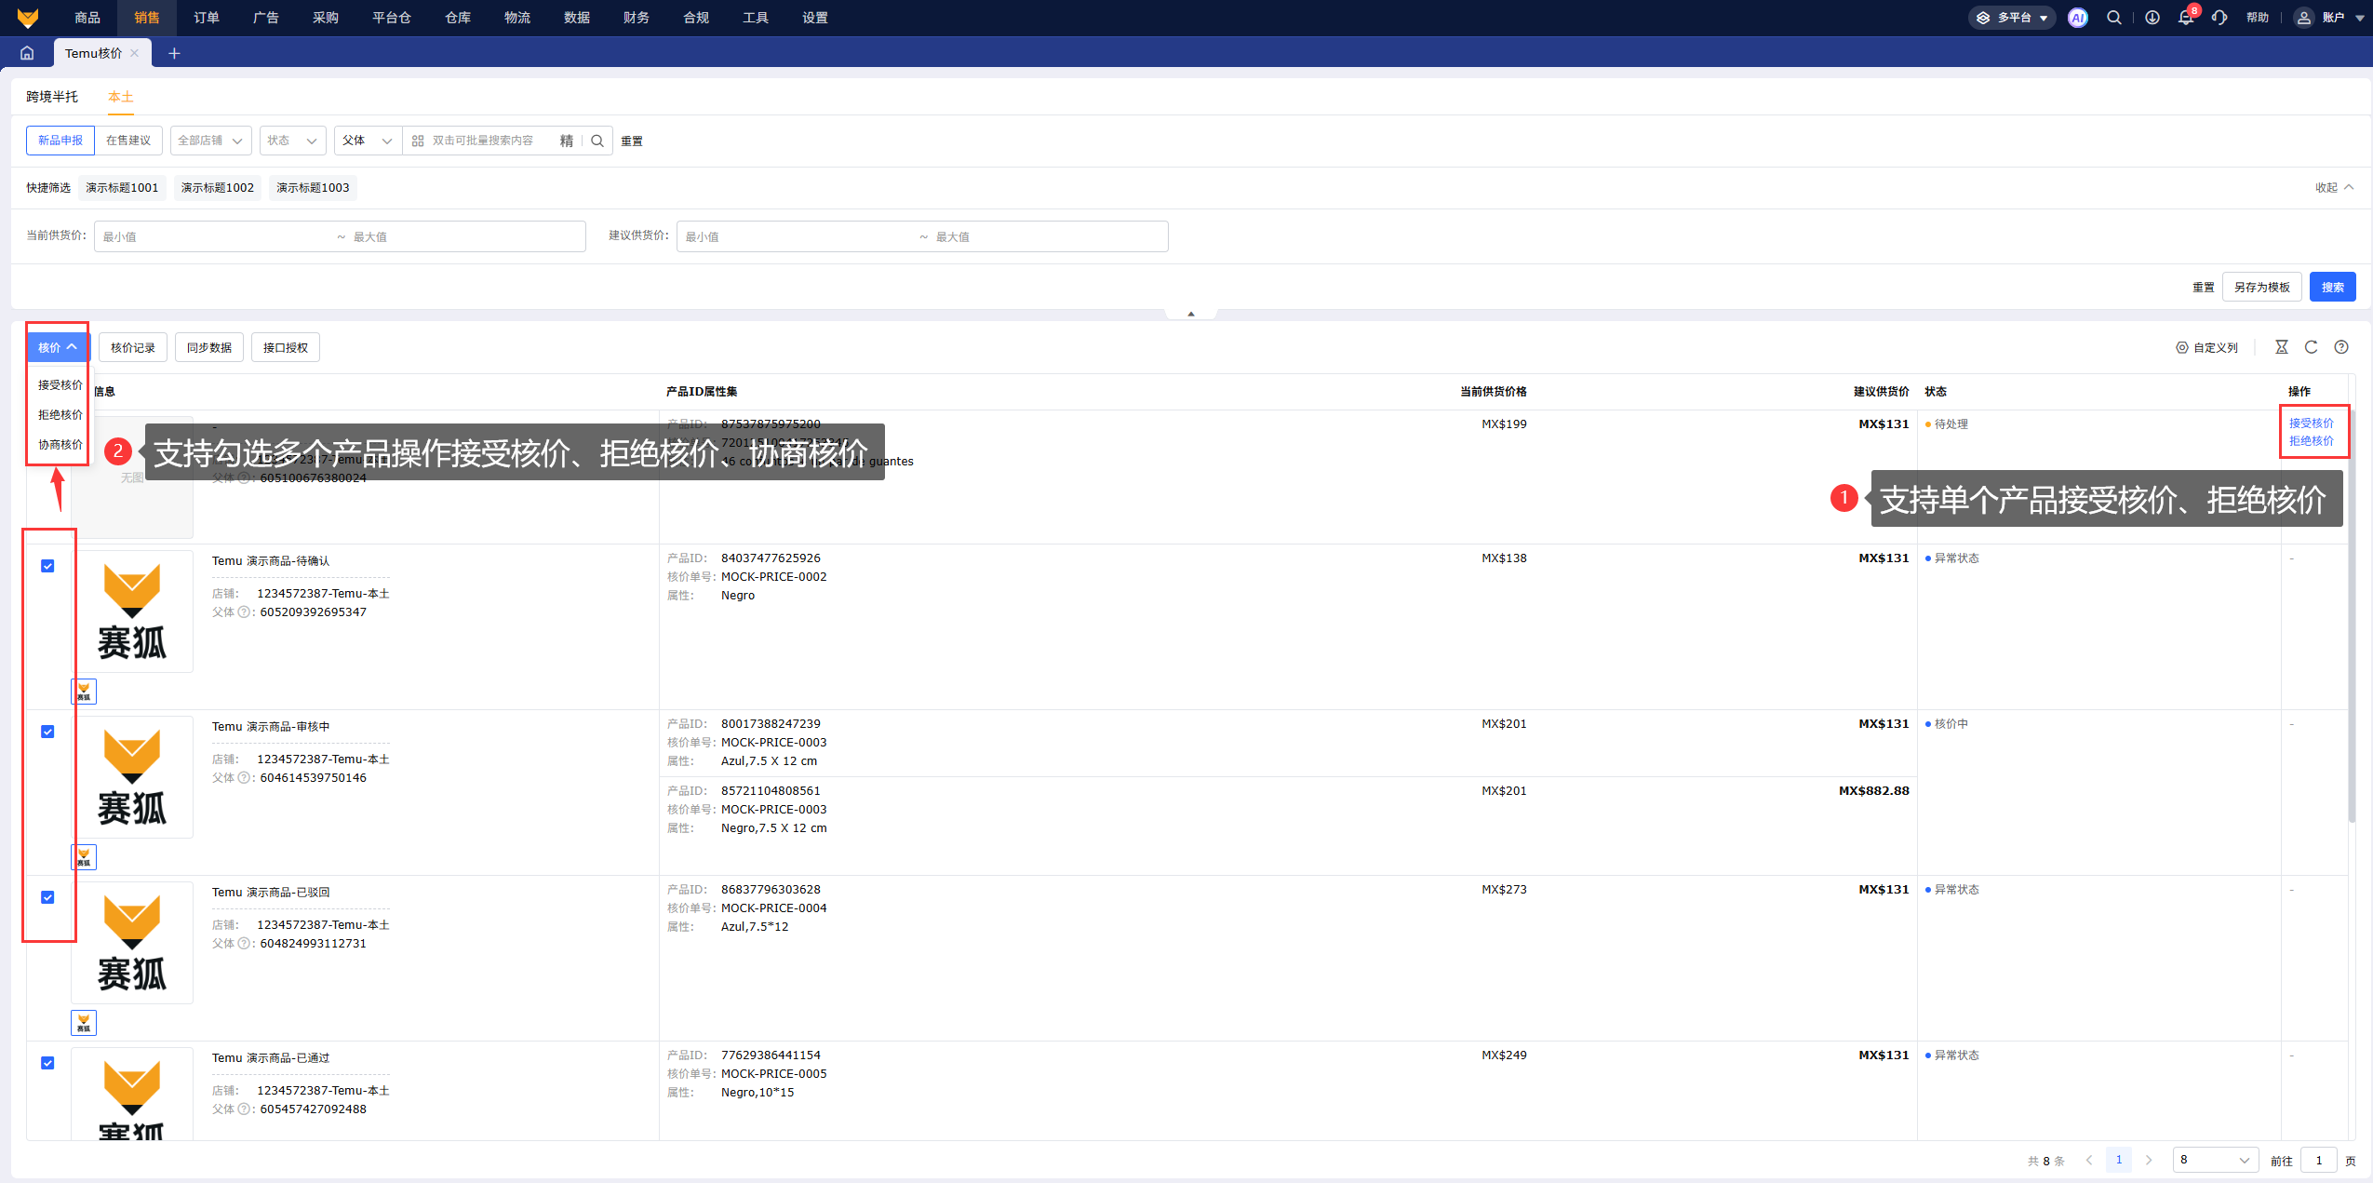Click the fox logo in top-left corner

[28, 18]
